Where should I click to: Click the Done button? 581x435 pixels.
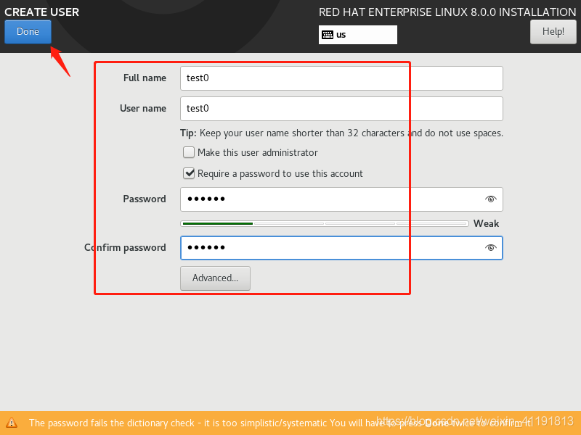coord(28,32)
